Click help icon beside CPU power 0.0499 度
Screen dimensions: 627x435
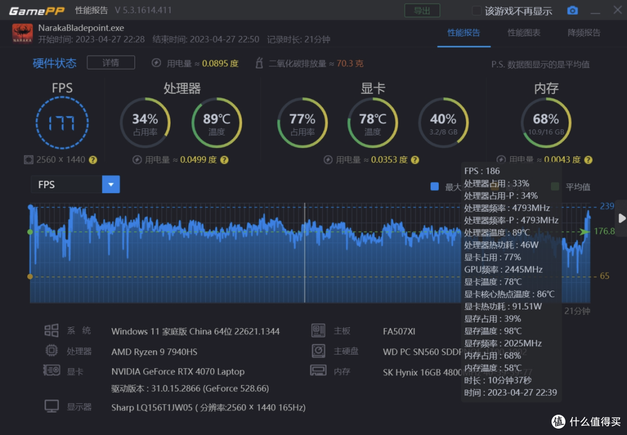tap(224, 159)
